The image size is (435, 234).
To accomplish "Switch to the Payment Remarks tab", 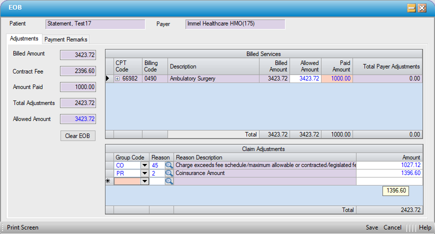I will pos(66,39).
